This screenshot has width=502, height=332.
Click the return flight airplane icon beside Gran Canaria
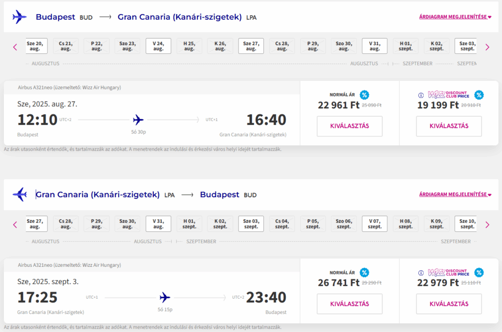(x=20, y=194)
